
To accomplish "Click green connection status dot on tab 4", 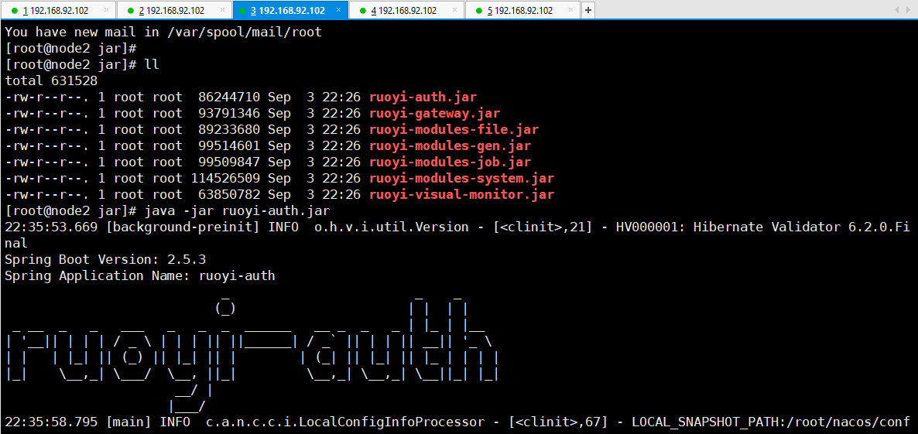I will (x=362, y=11).
